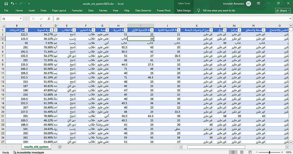Screen dimensions: 293x154
Task: Undo the last action
Action: click(x=12, y=4)
